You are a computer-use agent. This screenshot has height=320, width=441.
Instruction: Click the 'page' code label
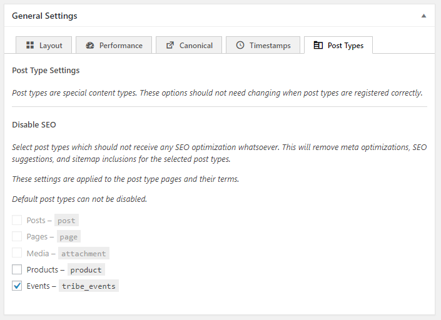click(x=69, y=236)
